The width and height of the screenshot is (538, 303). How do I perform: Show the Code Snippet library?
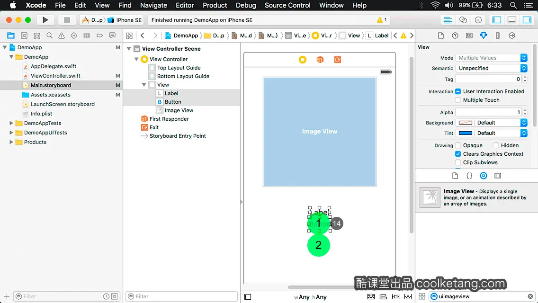[x=469, y=176]
